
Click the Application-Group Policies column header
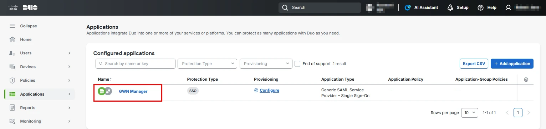pyautogui.click(x=481, y=79)
